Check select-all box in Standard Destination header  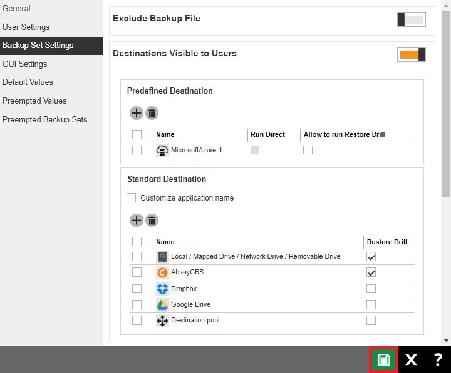(x=137, y=241)
